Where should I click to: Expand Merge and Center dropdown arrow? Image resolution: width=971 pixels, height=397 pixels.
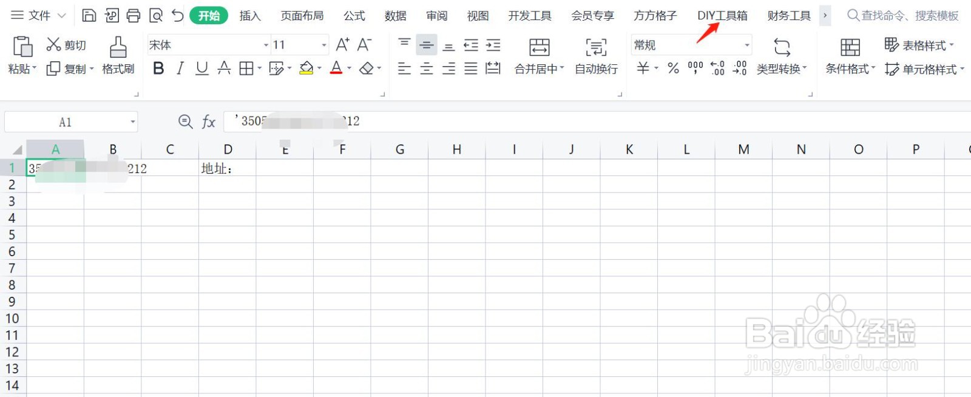click(562, 69)
